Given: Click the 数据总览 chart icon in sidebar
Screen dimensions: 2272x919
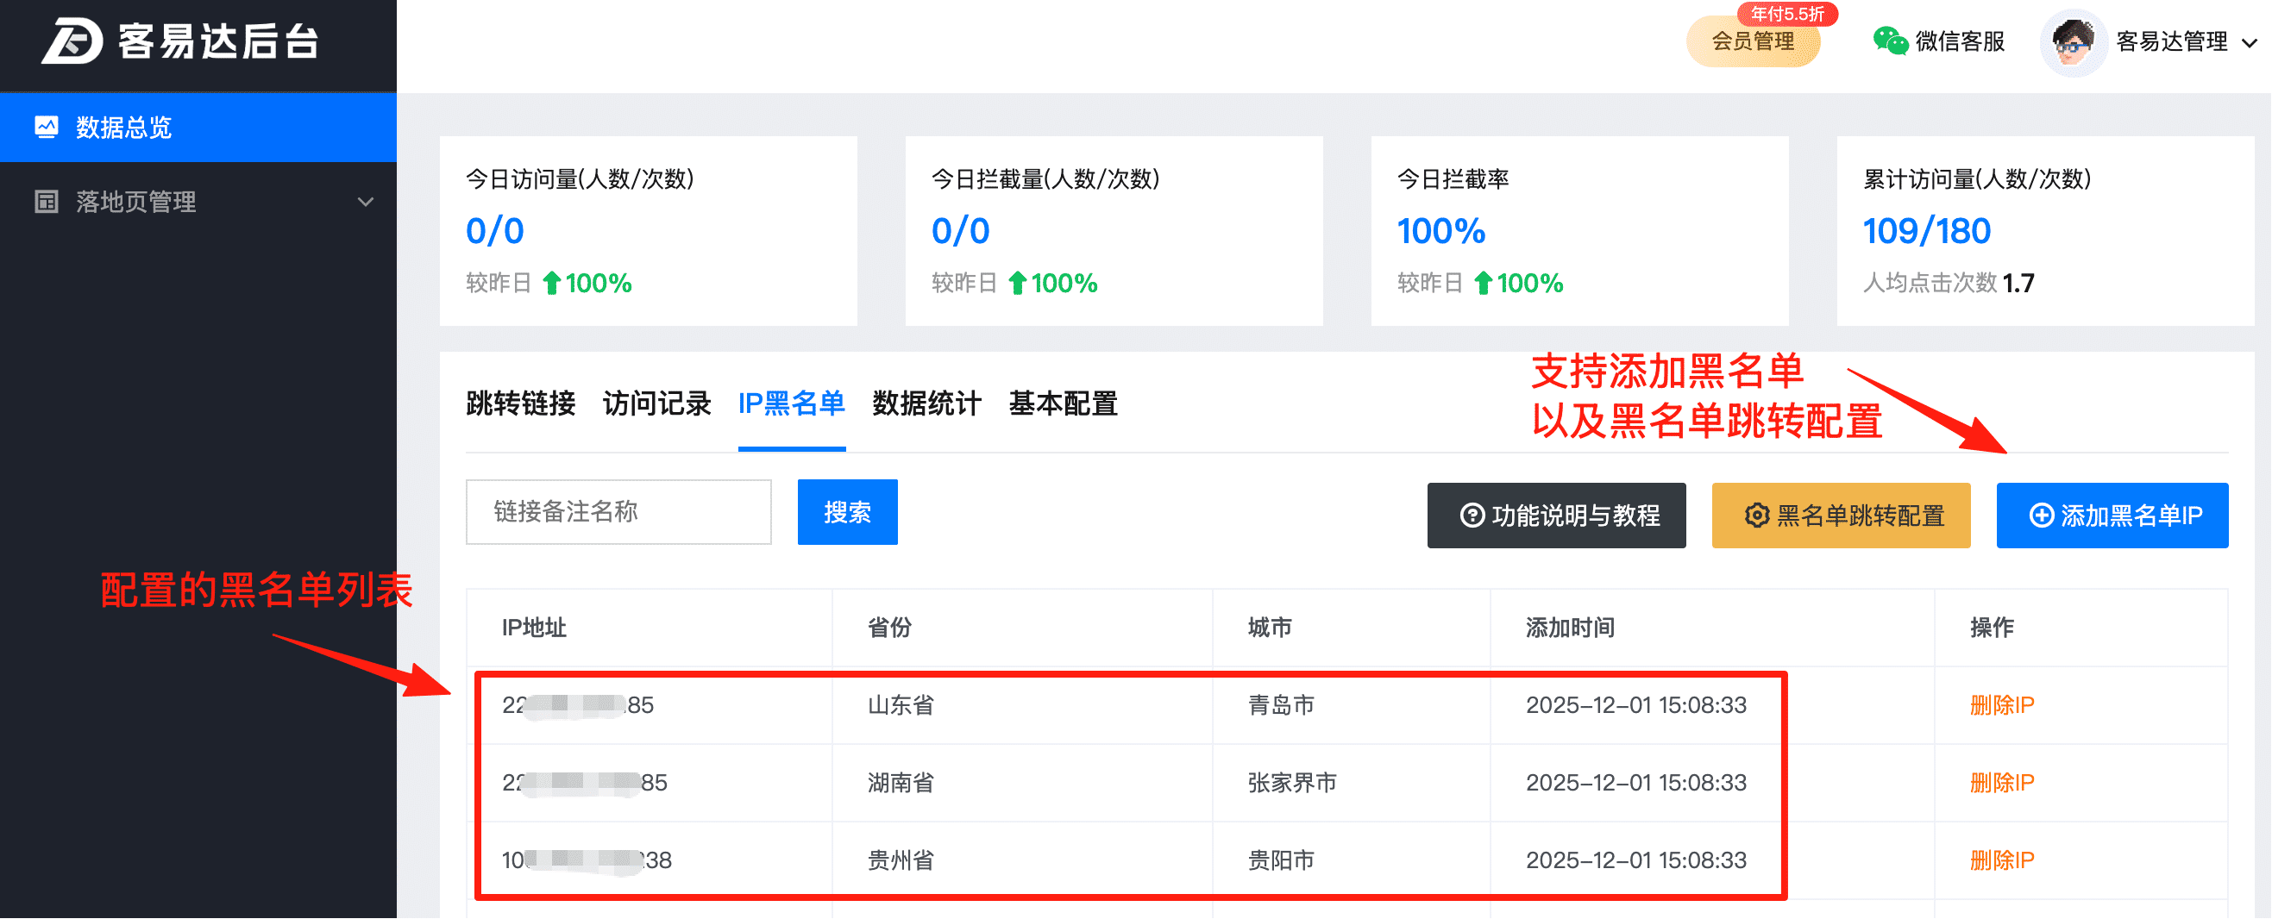Looking at the screenshot, I should point(46,128).
